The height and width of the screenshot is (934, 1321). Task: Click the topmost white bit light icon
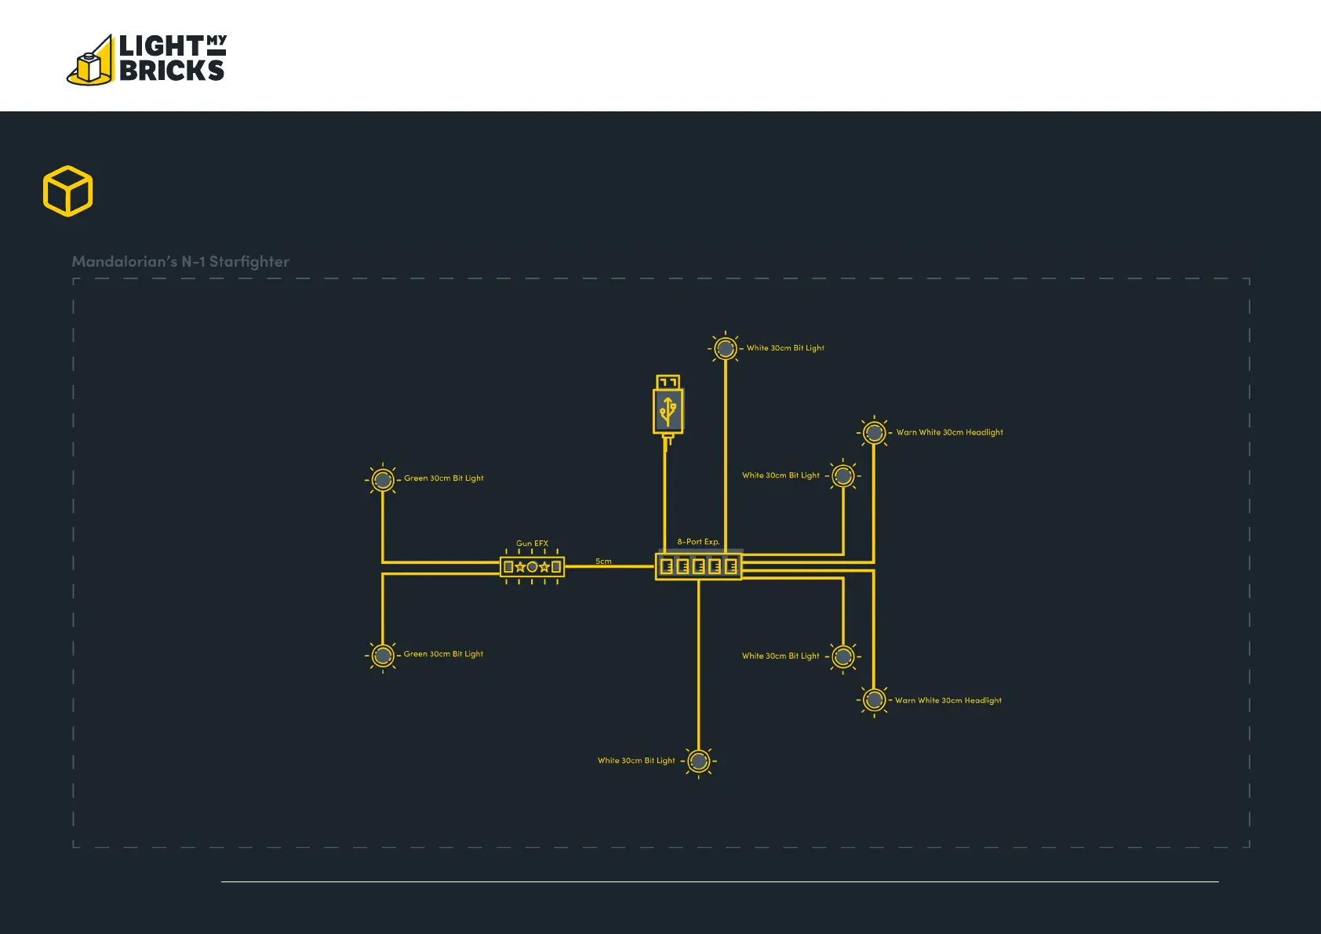[726, 348]
